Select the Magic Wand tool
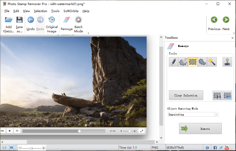This screenshot has height=151, width=236. 212,62
